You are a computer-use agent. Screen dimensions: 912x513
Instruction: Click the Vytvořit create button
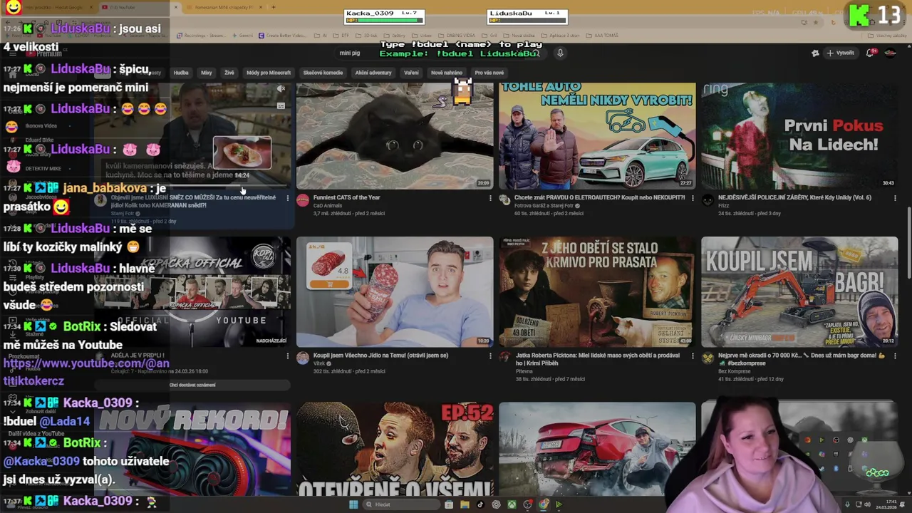click(840, 53)
